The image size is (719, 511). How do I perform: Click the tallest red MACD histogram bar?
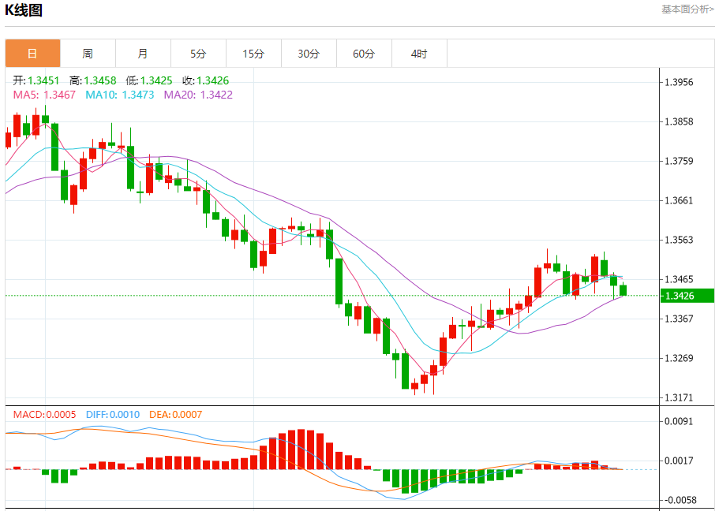(301, 449)
